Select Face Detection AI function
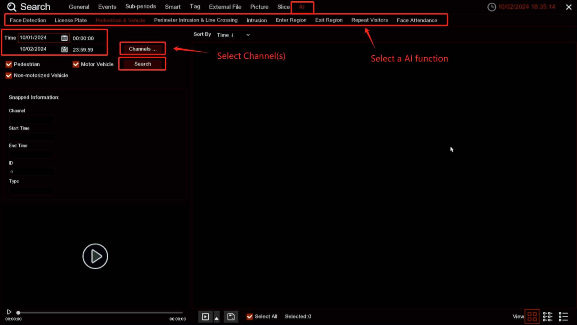577x325 pixels. (x=28, y=20)
